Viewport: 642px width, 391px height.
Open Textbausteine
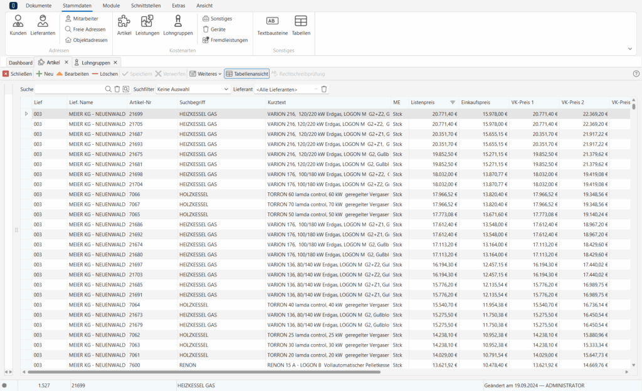272,25
